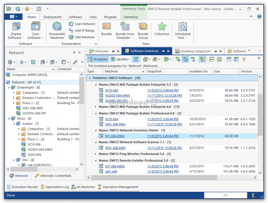Open Operation Management panel
The image size is (268, 203).
[x=118, y=187]
